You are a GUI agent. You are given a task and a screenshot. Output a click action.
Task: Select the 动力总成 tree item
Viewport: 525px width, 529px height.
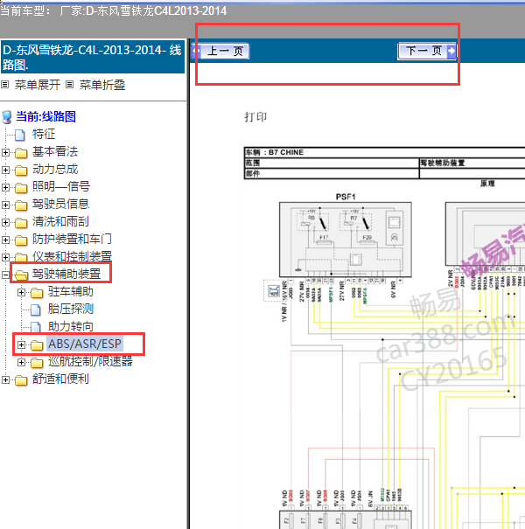point(55,169)
